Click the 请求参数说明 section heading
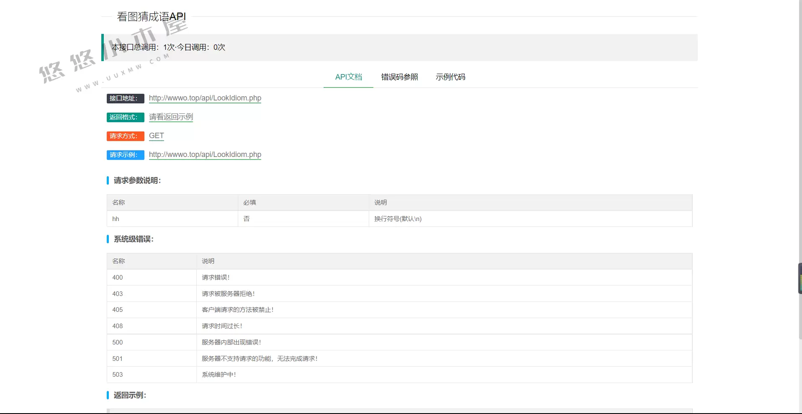The width and height of the screenshot is (802, 414). click(x=137, y=180)
